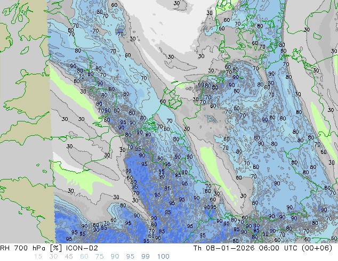Image resolution: width=338 pixels, height=261 pixels.
Task: Select the legend value 15
Action: [38, 257]
